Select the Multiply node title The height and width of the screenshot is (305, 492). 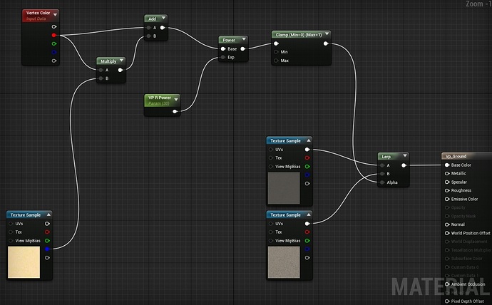(108, 61)
